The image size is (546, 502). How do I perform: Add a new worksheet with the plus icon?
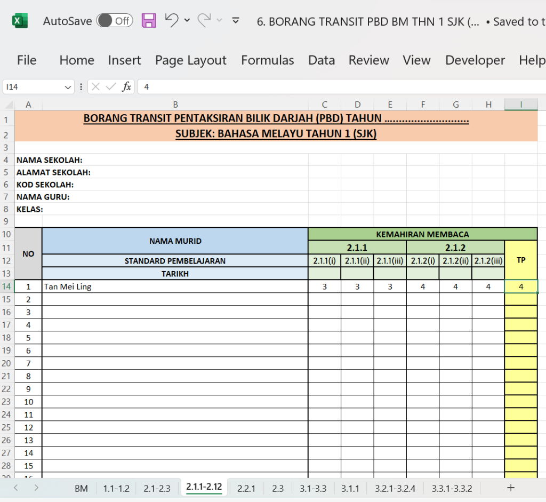510,488
